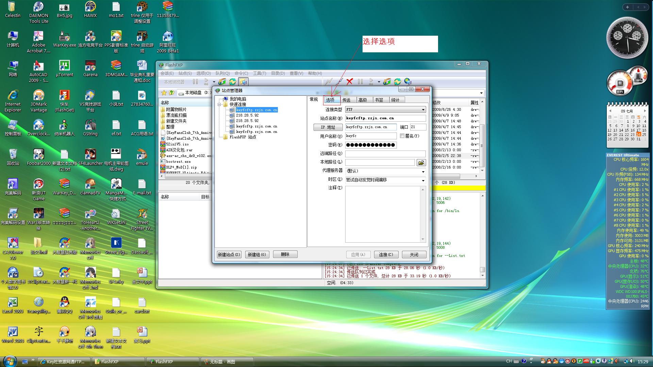
Task: Open the Internet Explorer desktop icon
Action: point(13,101)
